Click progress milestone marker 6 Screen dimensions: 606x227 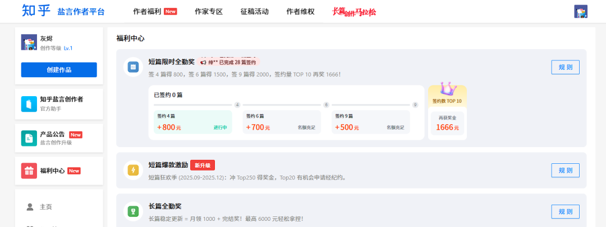[326, 105]
